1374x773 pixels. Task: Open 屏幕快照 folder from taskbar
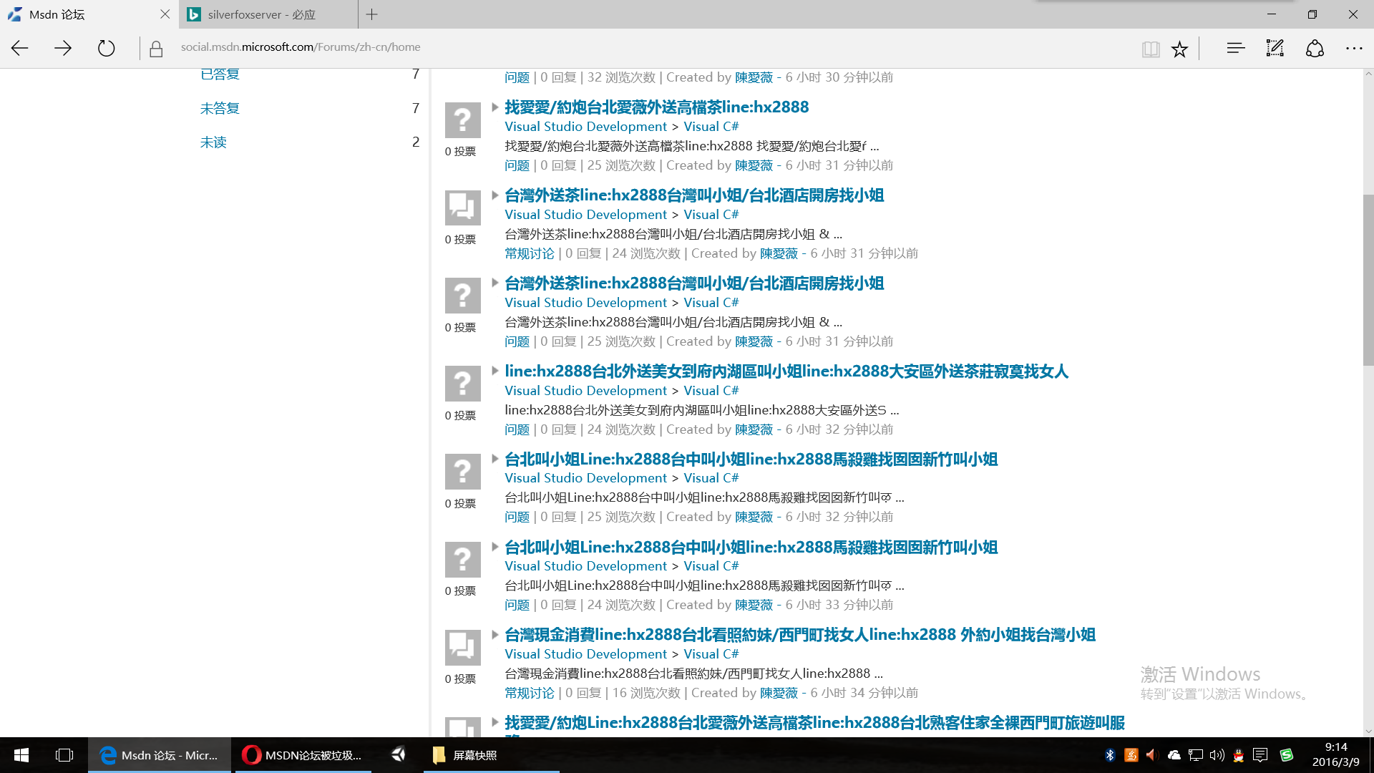[x=491, y=755]
